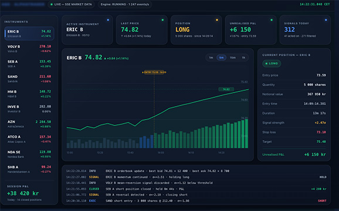Viewport: 339px width, 211px height.
Task: Click the CLOSED label in the event log
Action: click(94, 189)
